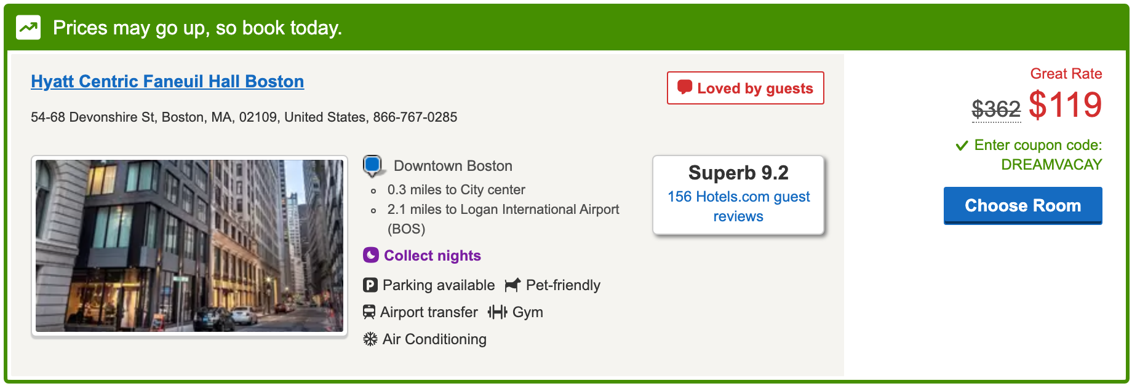Open the hotel exterior photo thumbnail

click(x=189, y=246)
